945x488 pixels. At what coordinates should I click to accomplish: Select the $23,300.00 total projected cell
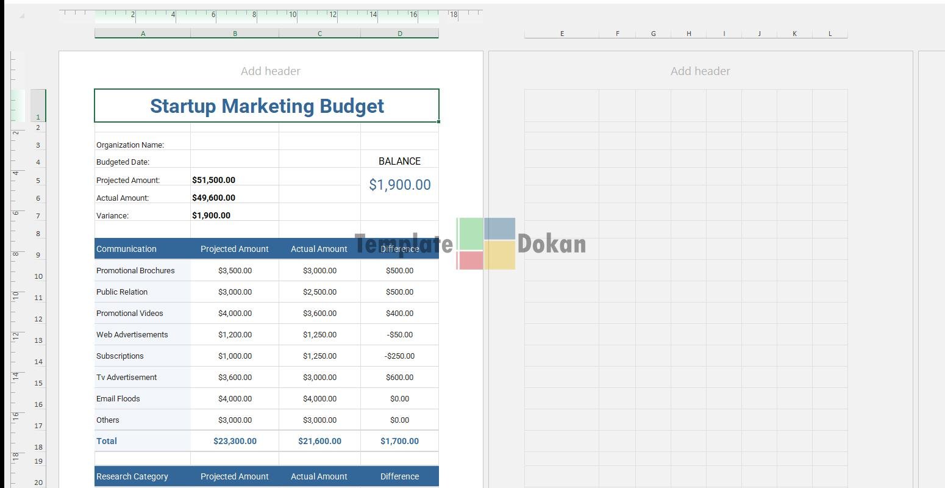235,441
